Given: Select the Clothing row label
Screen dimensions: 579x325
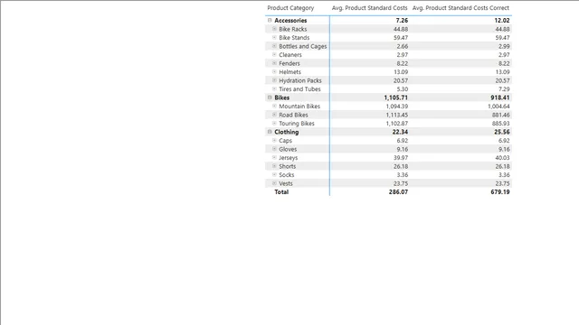Looking at the screenshot, I should click(287, 132).
